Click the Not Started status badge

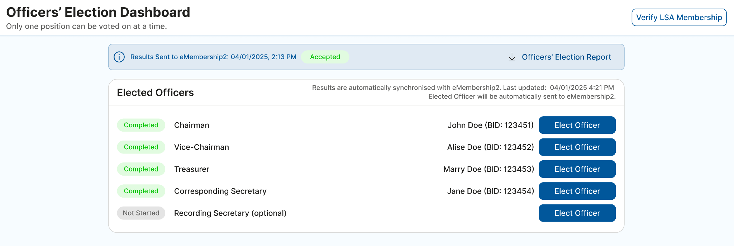point(141,213)
